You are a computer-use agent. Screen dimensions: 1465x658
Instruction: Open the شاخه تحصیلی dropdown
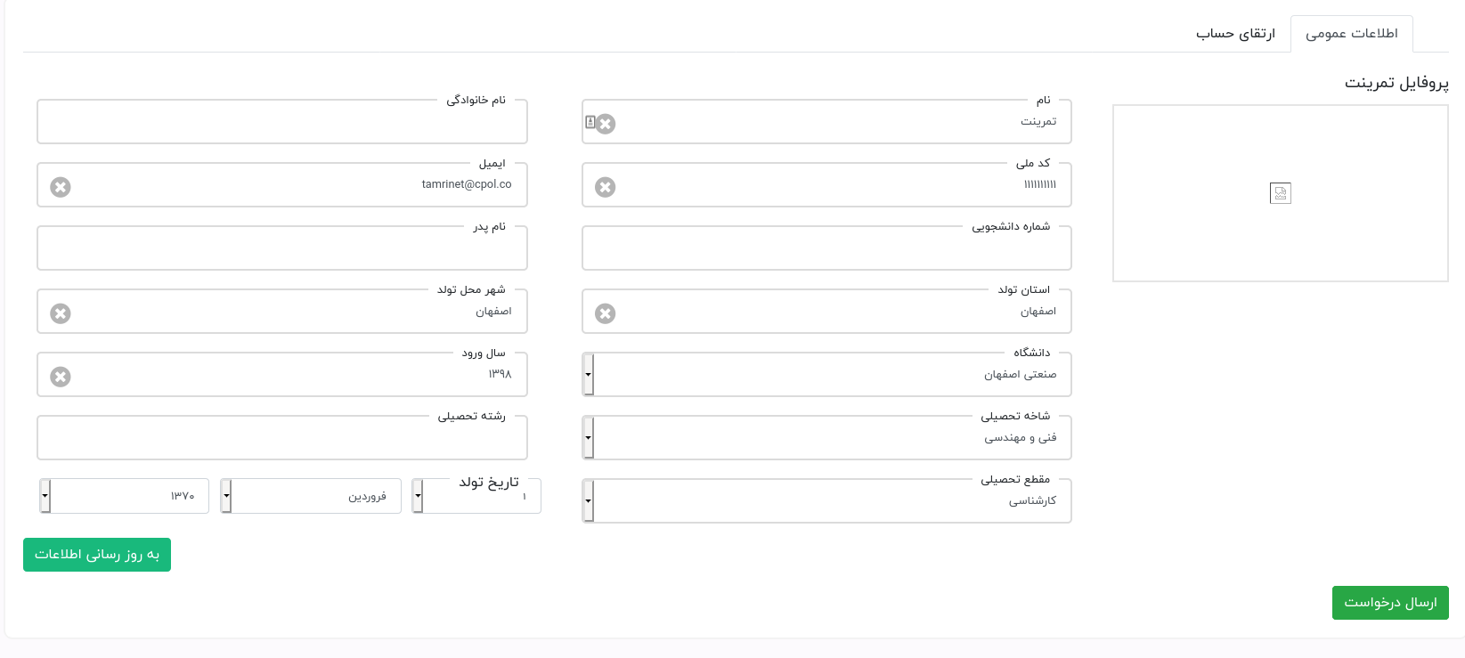[826, 438]
